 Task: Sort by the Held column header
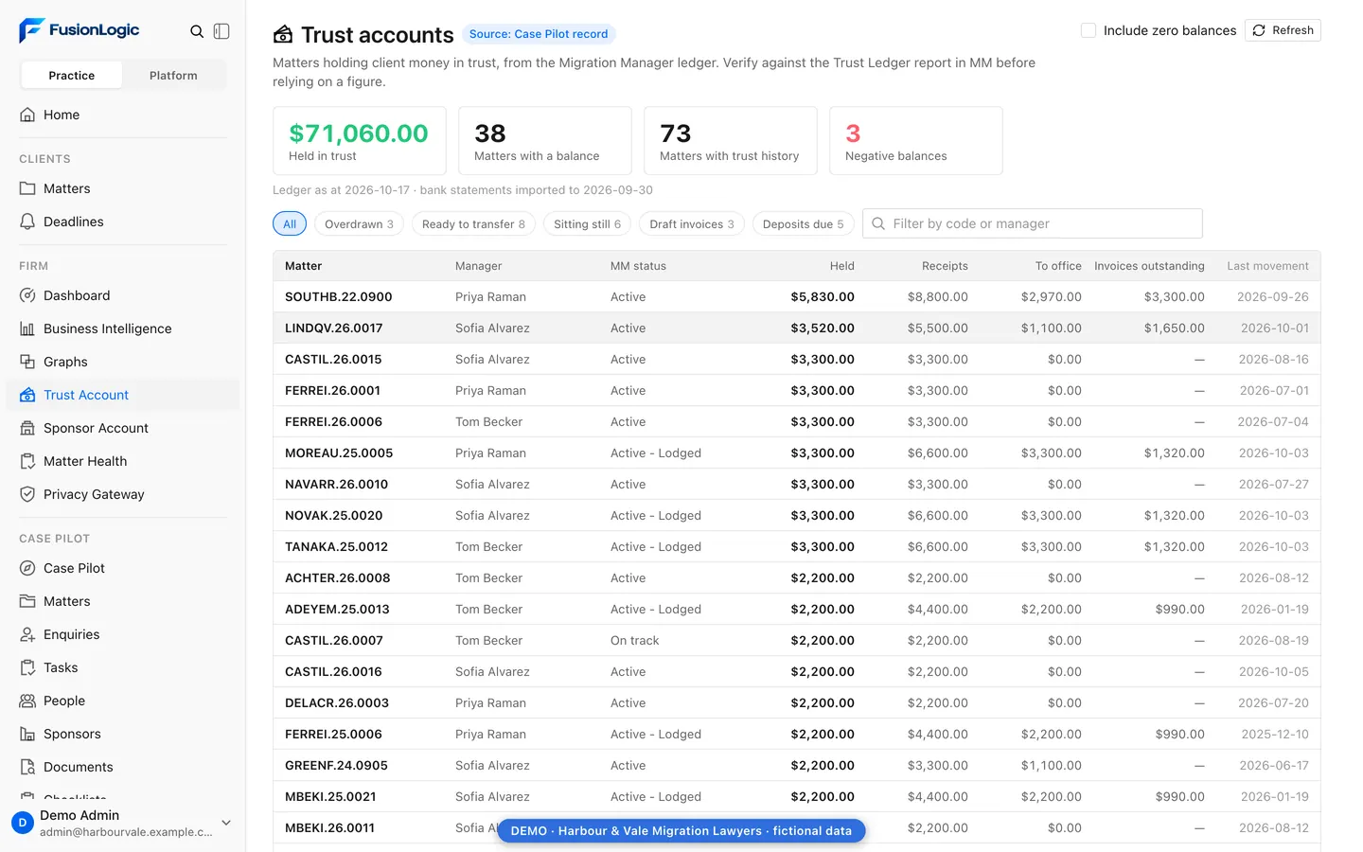pyautogui.click(x=842, y=266)
